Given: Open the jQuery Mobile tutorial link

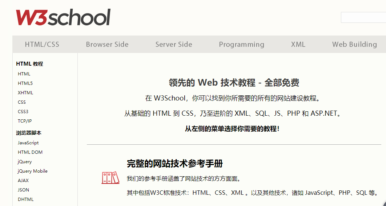Looking at the screenshot, I should click(x=32, y=171).
